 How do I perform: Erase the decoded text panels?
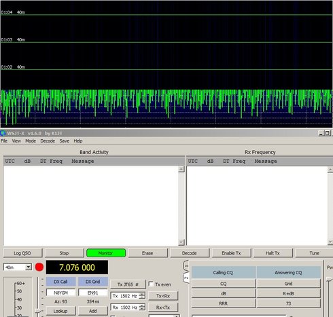[x=147, y=253]
